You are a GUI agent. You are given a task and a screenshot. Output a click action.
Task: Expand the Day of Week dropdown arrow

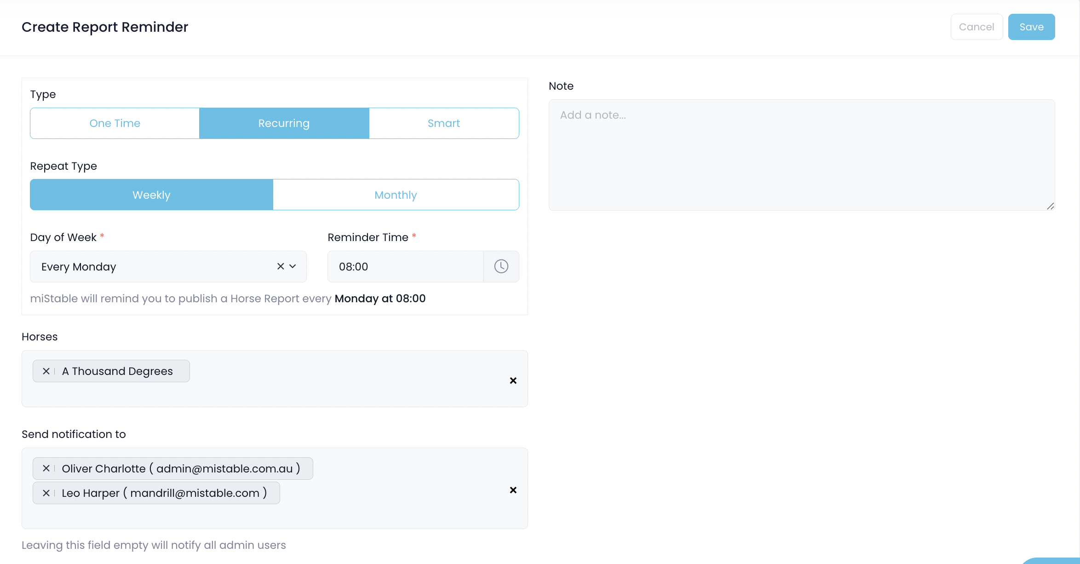point(293,266)
